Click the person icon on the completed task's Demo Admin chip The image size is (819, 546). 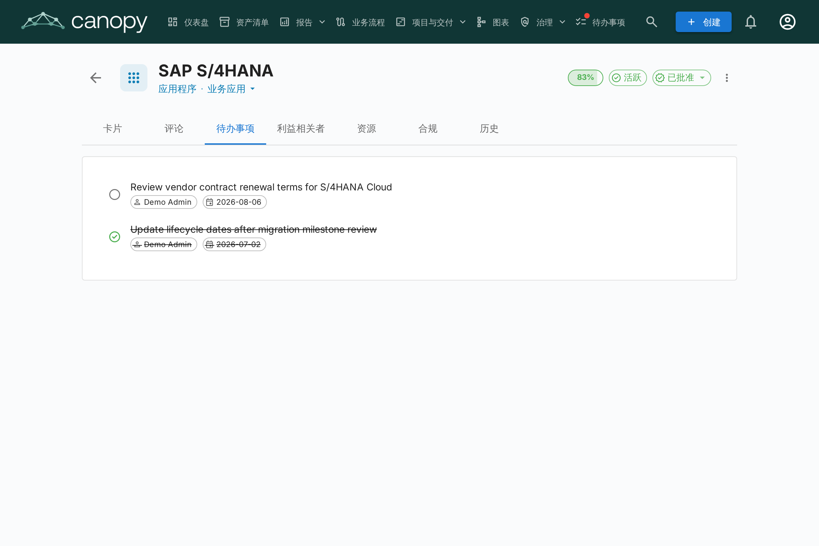point(137,244)
